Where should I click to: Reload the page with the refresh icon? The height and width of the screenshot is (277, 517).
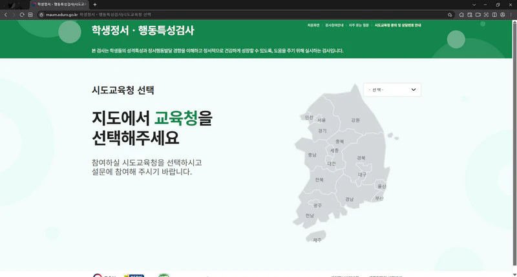22,14
